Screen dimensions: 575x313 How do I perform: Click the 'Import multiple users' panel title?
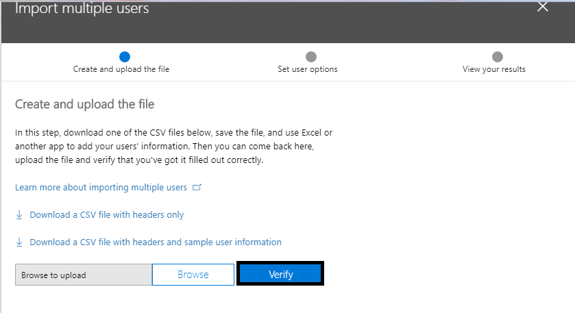pos(82,9)
